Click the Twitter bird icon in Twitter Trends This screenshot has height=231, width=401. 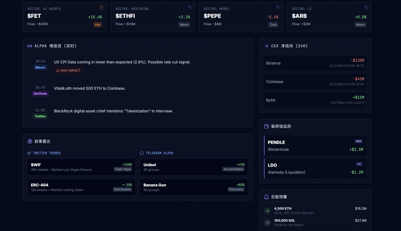tap(29, 153)
